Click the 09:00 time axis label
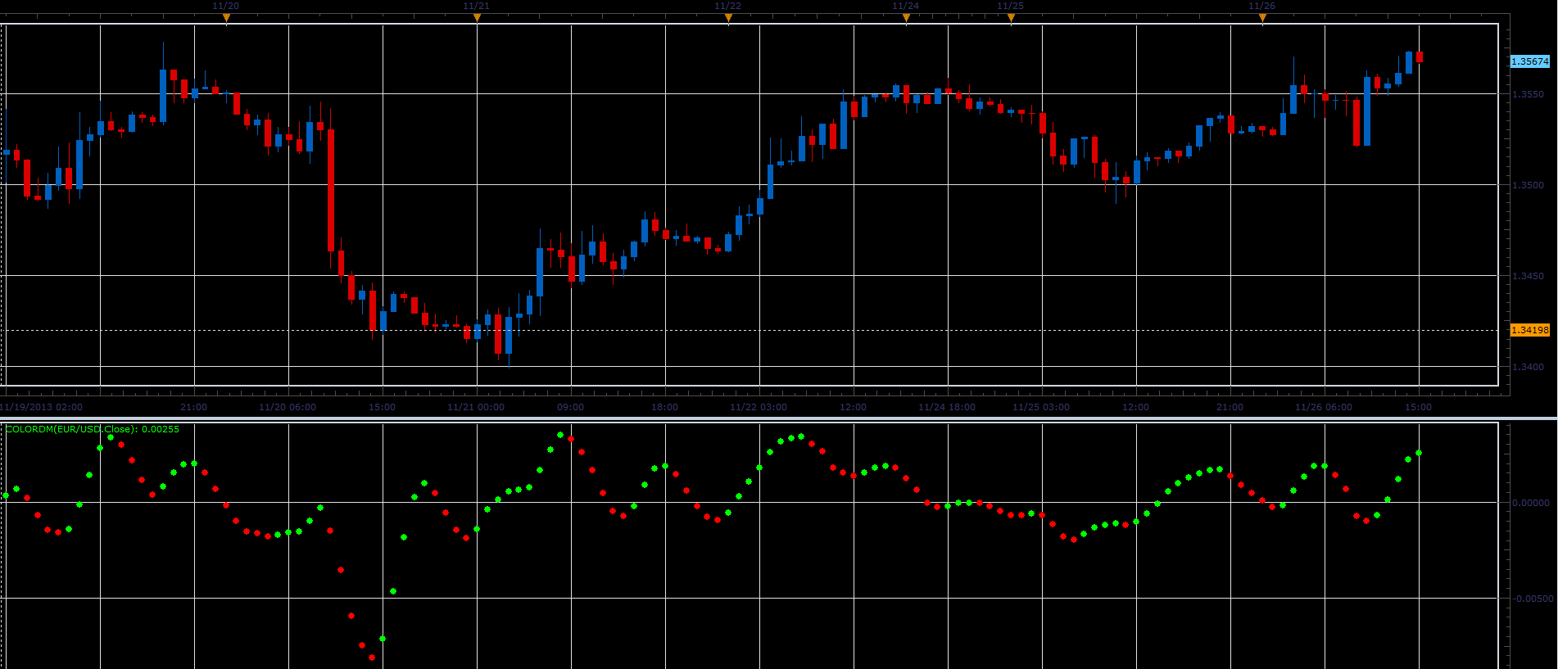The height and width of the screenshot is (669, 1558). 570,407
